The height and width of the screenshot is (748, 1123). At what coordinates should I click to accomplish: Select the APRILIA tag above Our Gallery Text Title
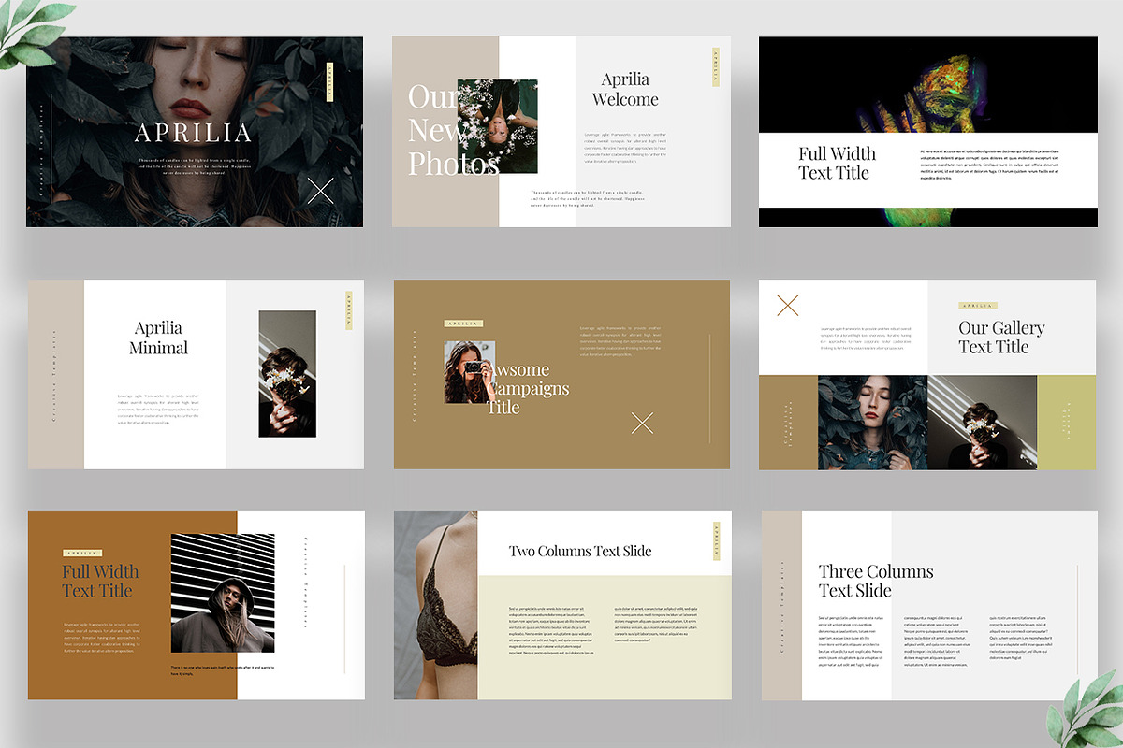[978, 306]
